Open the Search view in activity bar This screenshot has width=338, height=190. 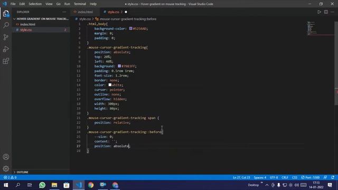6,25
